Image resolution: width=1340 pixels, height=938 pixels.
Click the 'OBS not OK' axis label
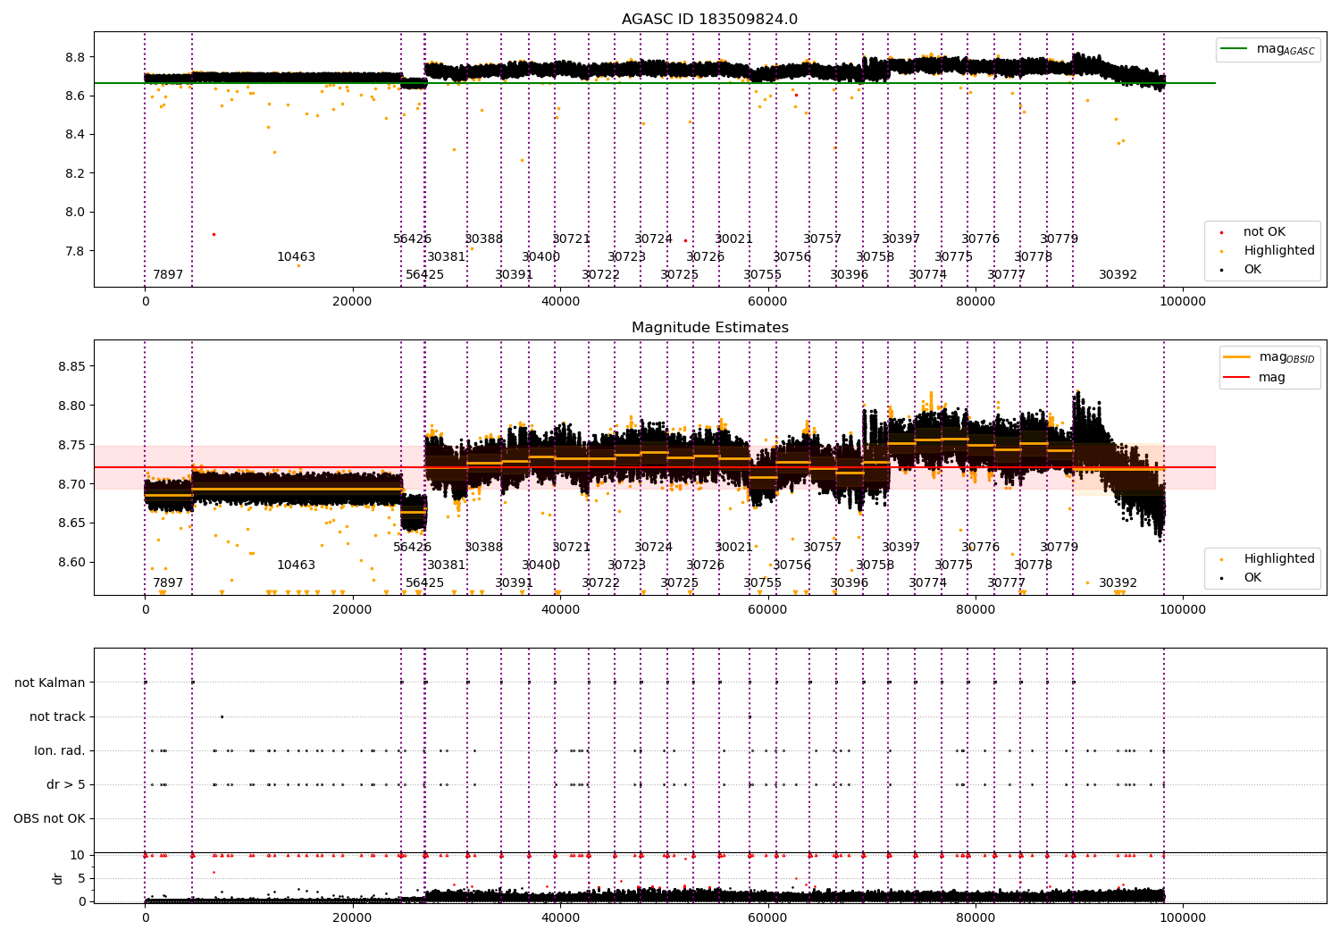49,818
